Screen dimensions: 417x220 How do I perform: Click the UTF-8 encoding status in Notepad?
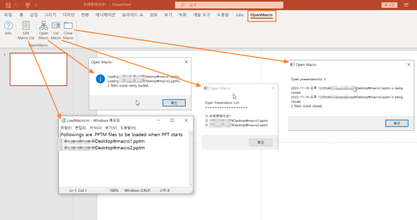click(x=165, y=190)
